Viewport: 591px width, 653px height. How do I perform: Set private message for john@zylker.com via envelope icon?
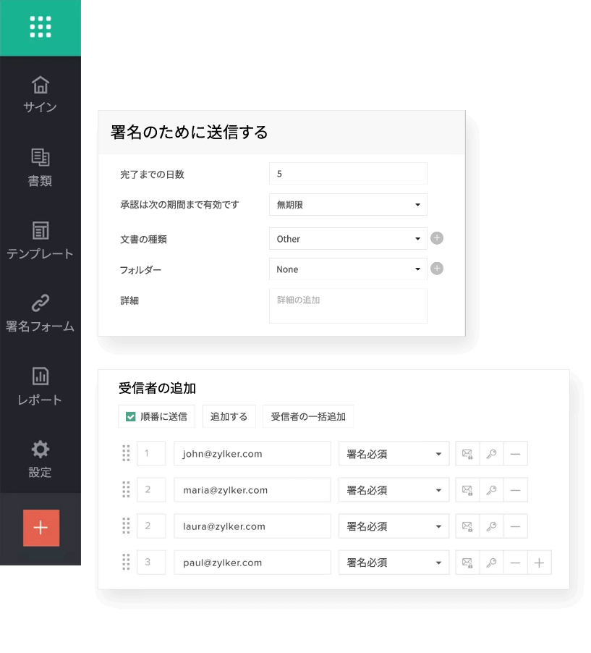click(468, 453)
